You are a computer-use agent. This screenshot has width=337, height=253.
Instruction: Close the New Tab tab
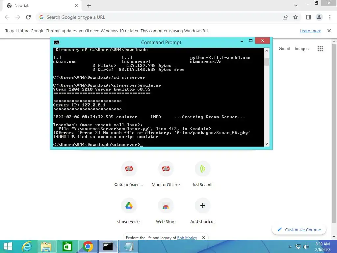[76, 6]
